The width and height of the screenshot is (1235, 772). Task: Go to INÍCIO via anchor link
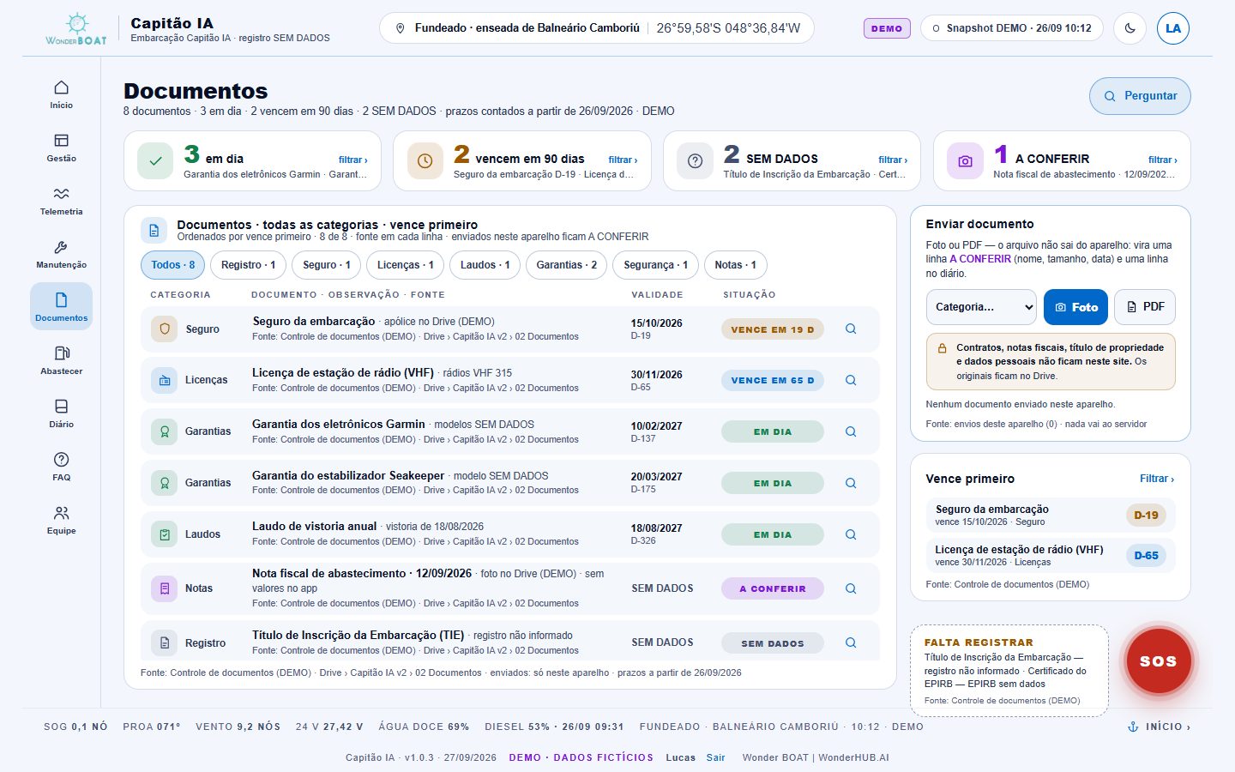pos(1159,727)
